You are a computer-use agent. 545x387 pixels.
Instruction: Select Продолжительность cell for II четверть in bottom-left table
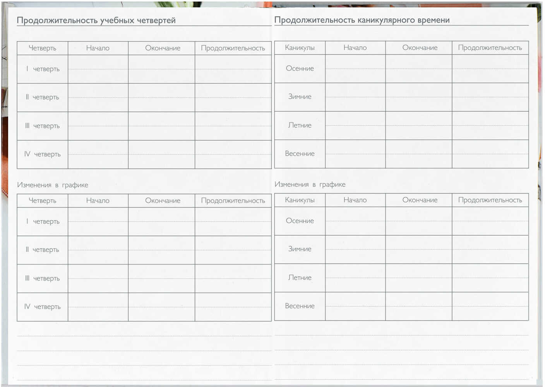click(233, 250)
